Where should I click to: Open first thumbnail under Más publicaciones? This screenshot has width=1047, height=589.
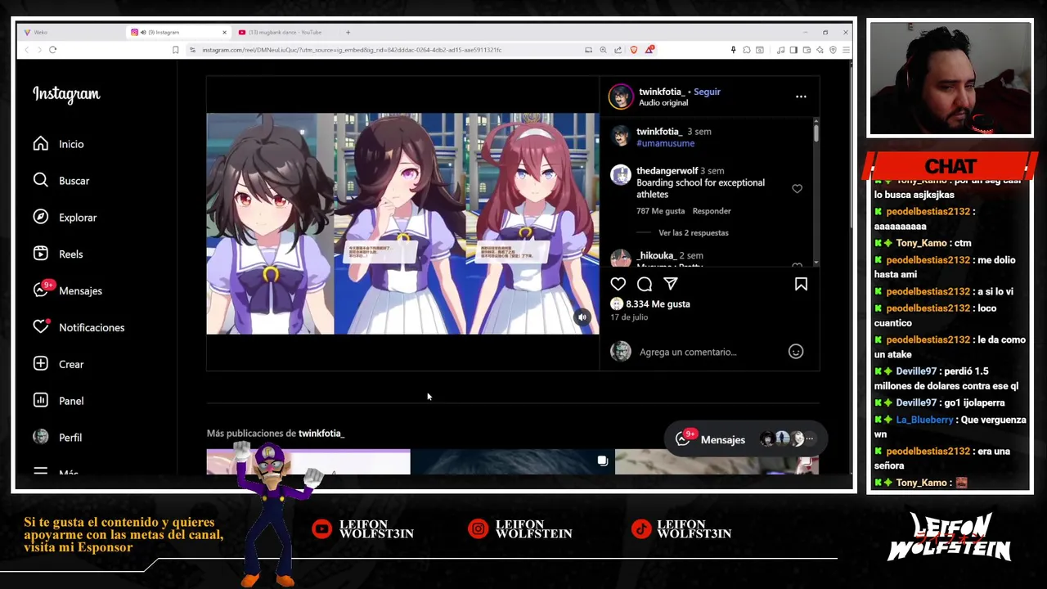click(x=308, y=461)
